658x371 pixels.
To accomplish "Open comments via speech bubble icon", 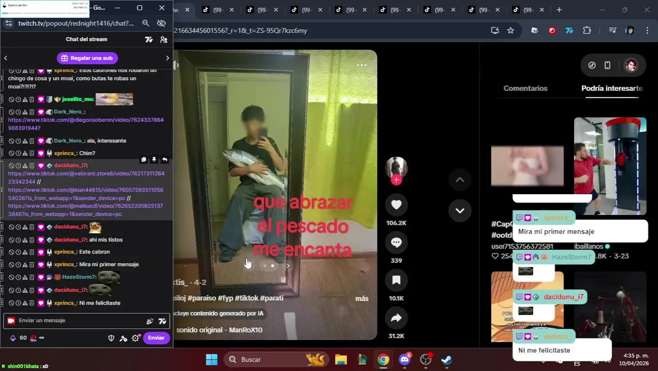I will pyautogui.click(x=396, y=243).
